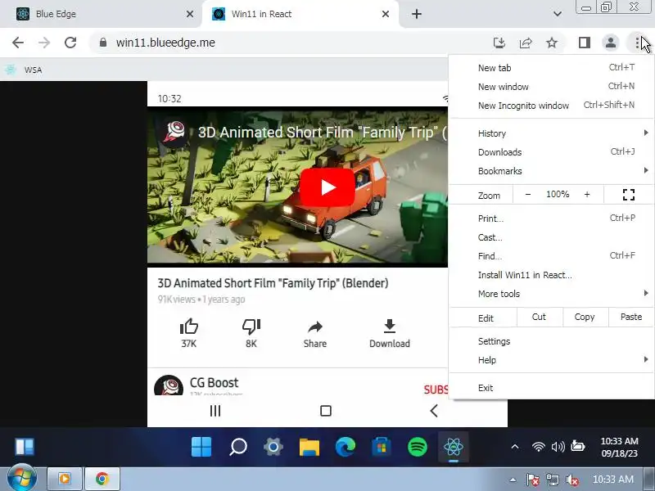Click the React atom icon on taskbar
Image resolution: width=655 pixels, height=491 pixels.
coord(454,447)
